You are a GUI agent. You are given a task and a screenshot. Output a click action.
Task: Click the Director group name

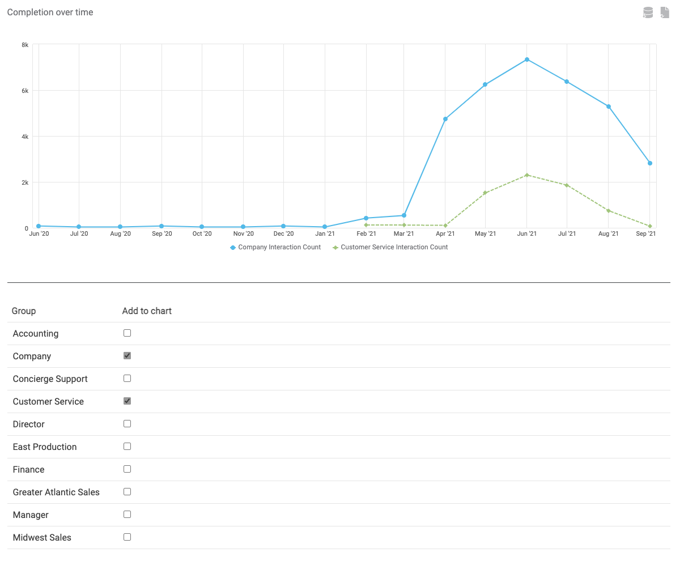coord(29,424)
